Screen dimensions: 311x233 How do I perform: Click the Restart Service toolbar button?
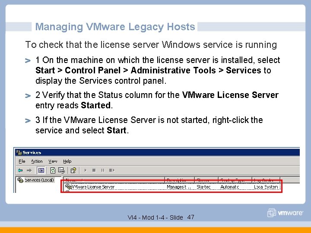[112, 170]
